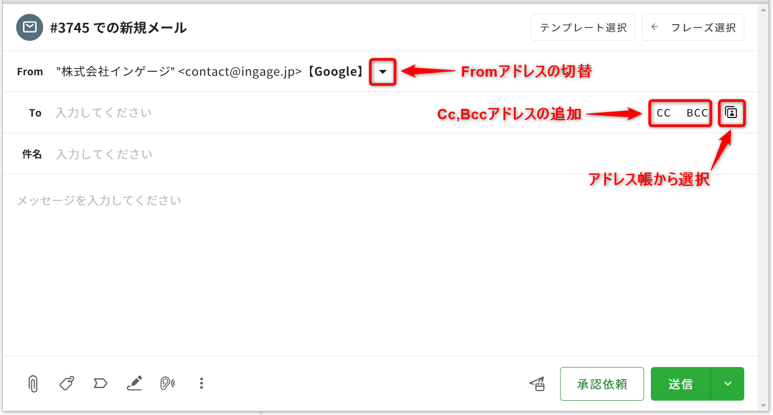Open the フレーズ選択 panel

click(693, 28)
